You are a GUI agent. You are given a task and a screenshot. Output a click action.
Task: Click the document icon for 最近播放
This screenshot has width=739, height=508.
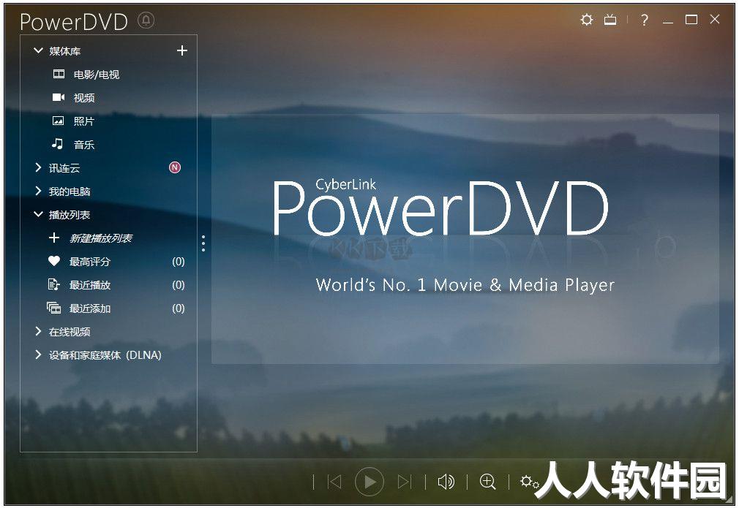(x=53, y=284)
